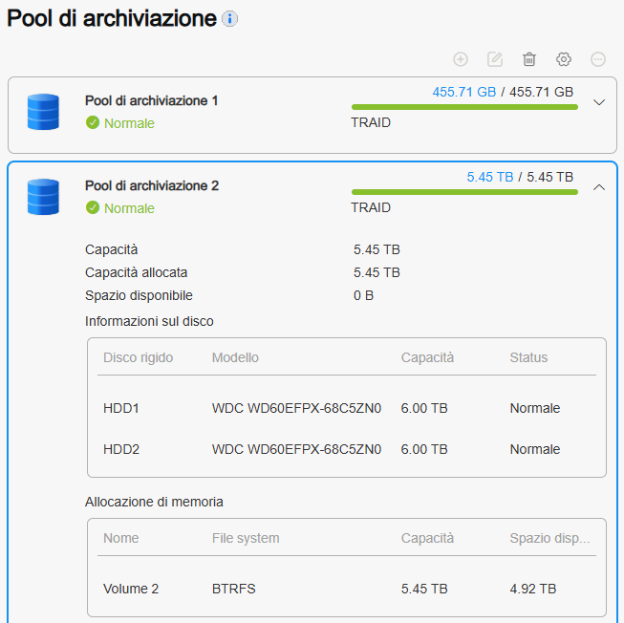Click green check status icon of Pool 1
624x623 pixels.
pos(93,122)
